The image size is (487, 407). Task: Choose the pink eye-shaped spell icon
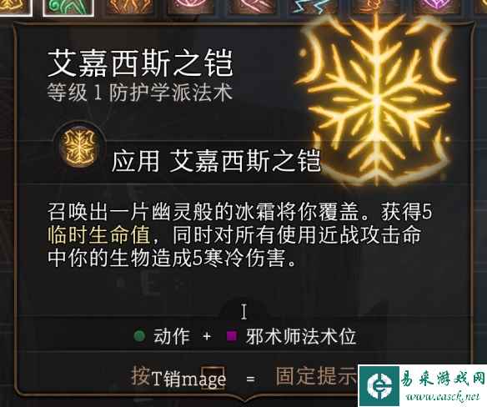click(x=191, y=6)
